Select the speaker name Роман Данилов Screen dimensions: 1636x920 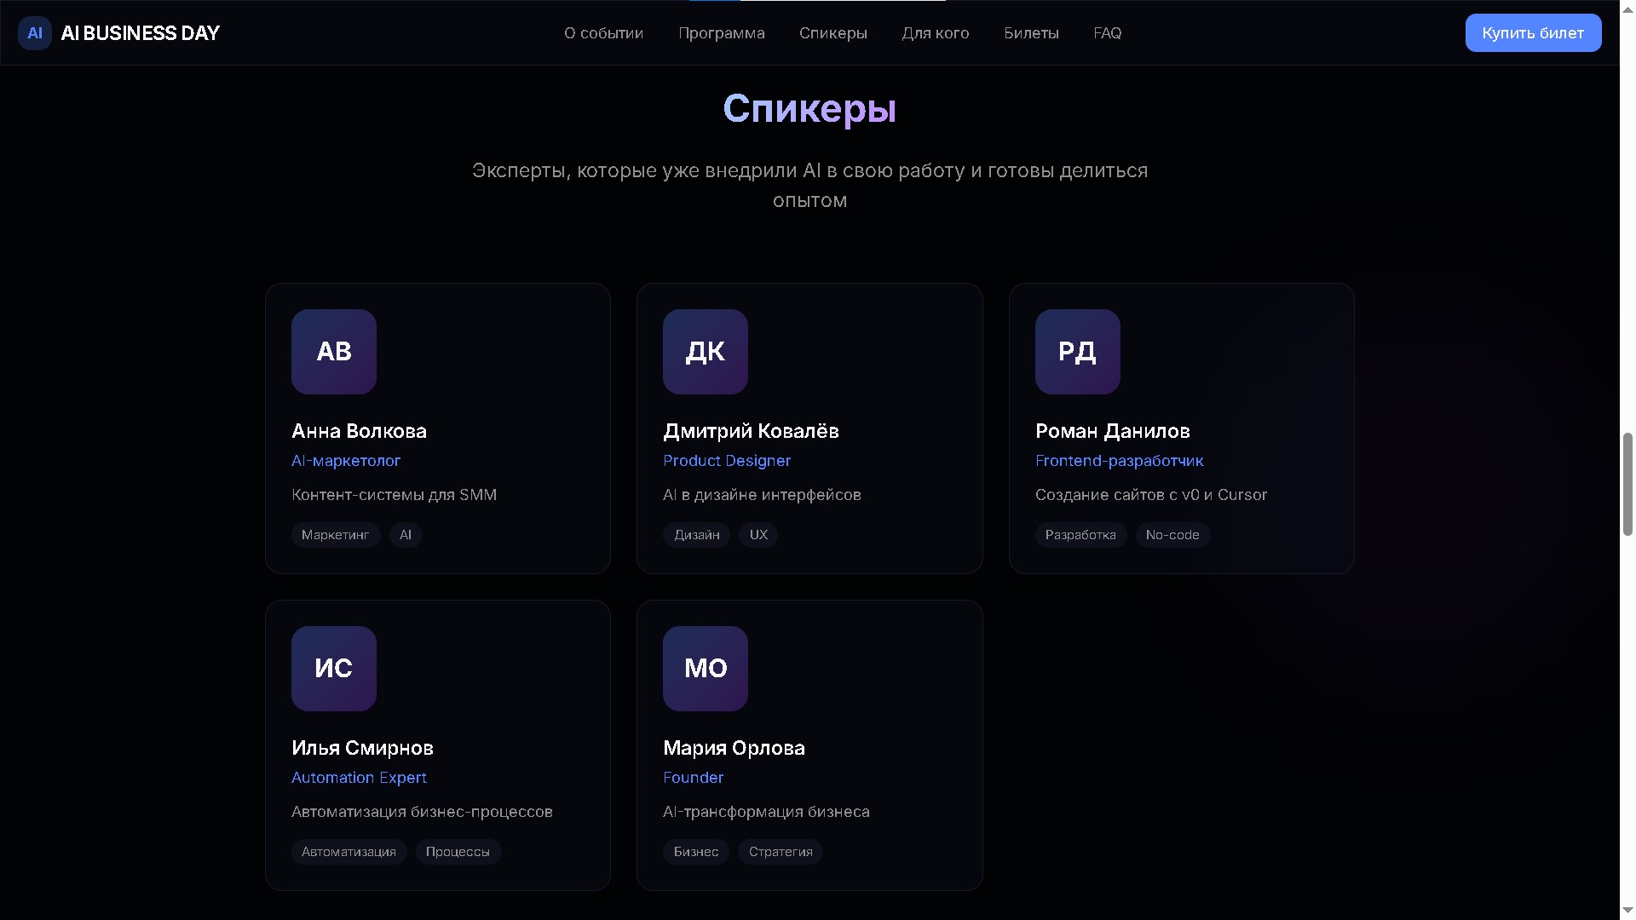(x=1112, y=431)
